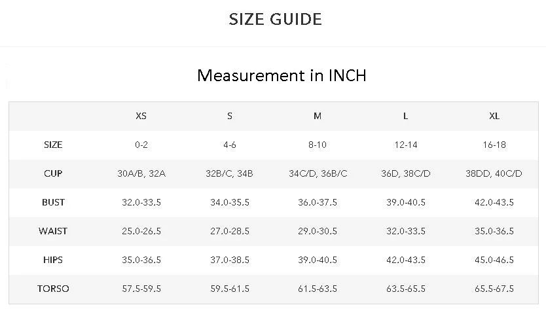546x320 pixels.
Task: Click the SIZE GUIDE heading
Action: coord(275,19)
